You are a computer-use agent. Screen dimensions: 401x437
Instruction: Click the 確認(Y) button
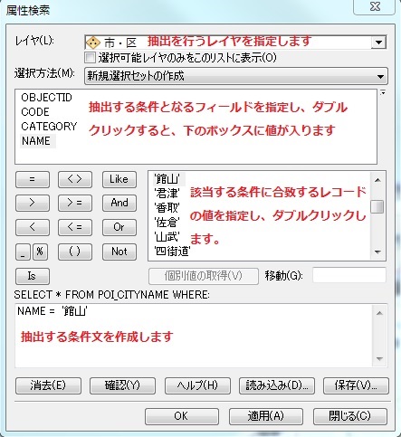coord(122,385)
